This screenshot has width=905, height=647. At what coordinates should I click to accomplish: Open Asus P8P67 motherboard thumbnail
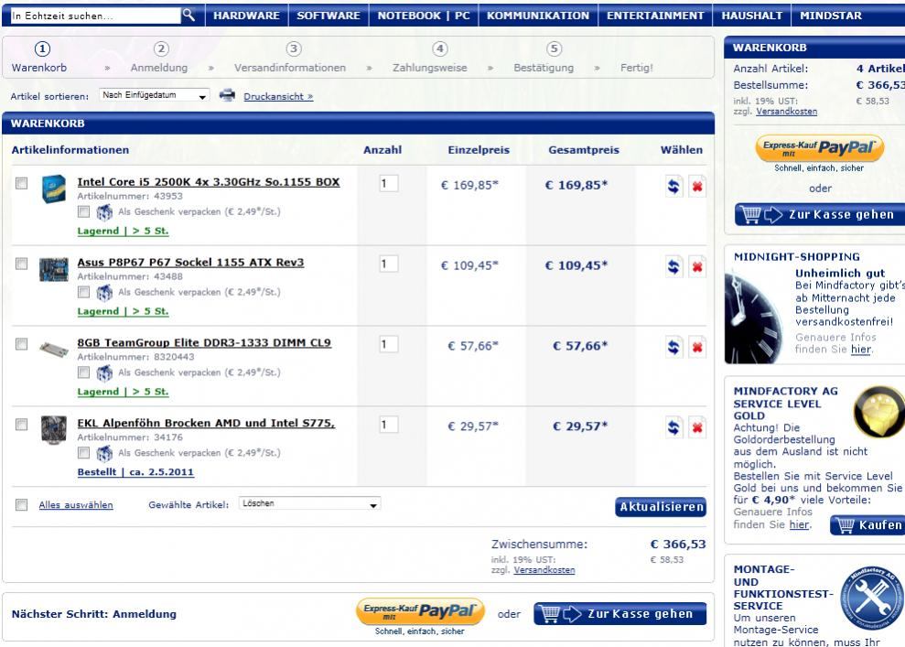(x=54, y=269)
